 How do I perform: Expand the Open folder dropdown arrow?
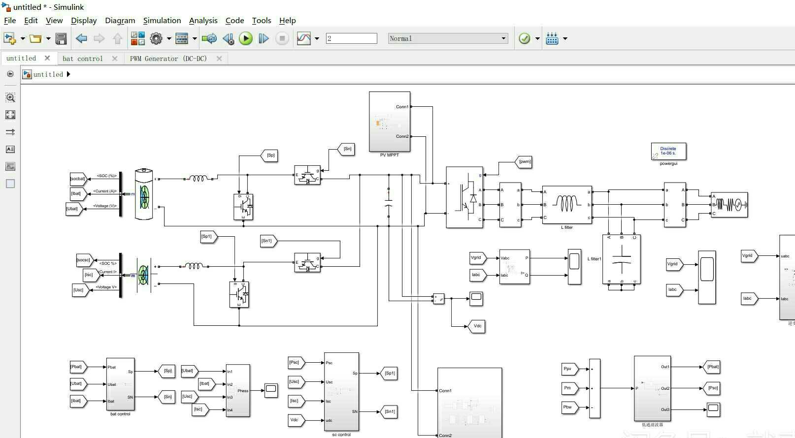(x=48, y=38)
